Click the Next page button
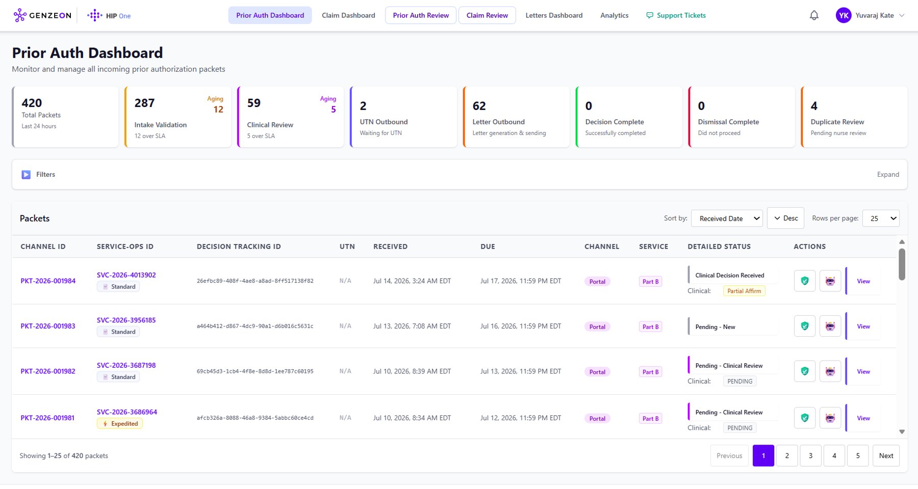 (886, 455)
